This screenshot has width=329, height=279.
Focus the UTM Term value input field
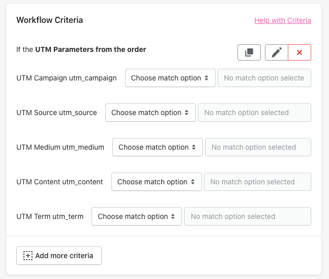point(248,216)
